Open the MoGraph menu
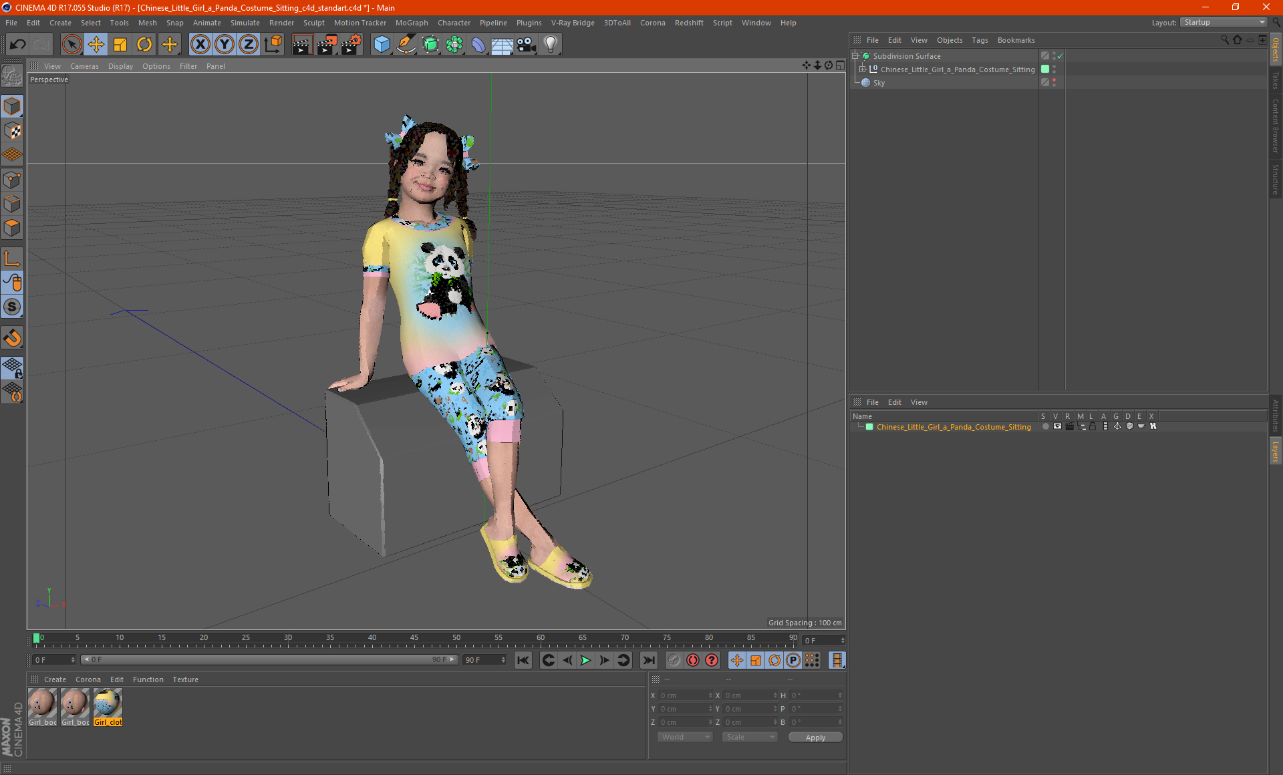 click(412, 23)
